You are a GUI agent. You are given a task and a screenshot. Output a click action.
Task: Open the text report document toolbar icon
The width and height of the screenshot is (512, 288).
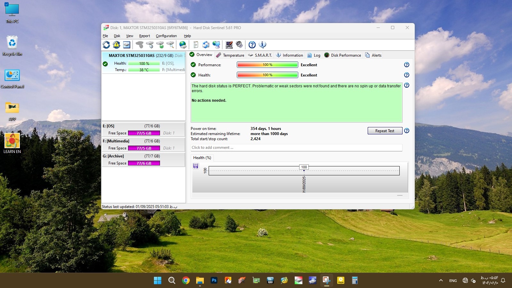point(196,45)
